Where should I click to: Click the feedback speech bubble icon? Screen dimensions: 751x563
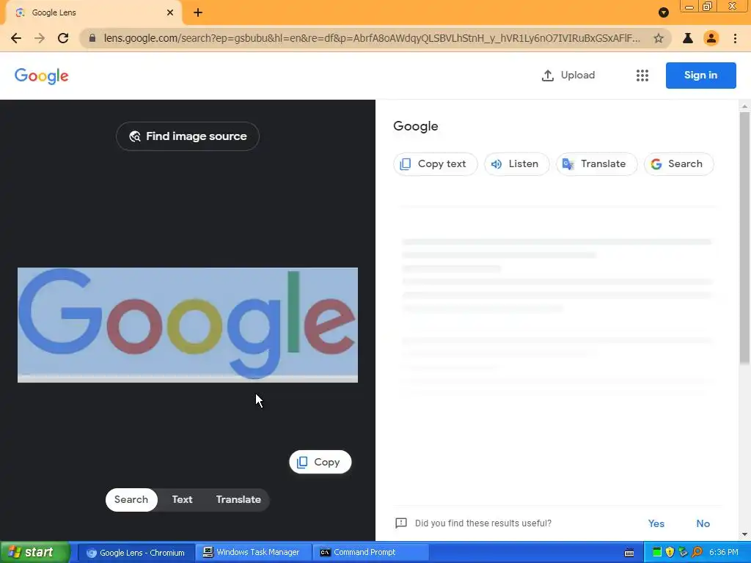click(401, 523)
